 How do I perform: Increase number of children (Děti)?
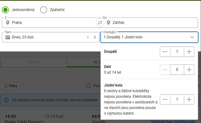[x=189, y=70]
